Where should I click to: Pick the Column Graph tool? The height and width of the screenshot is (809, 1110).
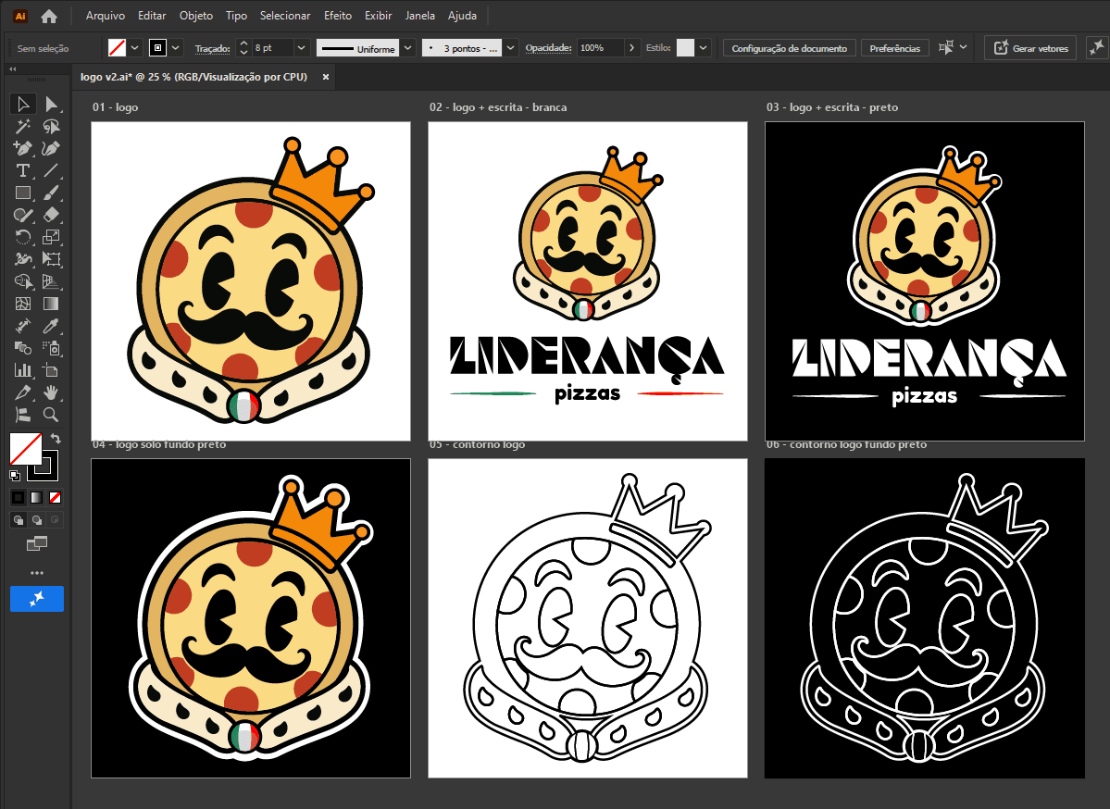tap(22, 369)
